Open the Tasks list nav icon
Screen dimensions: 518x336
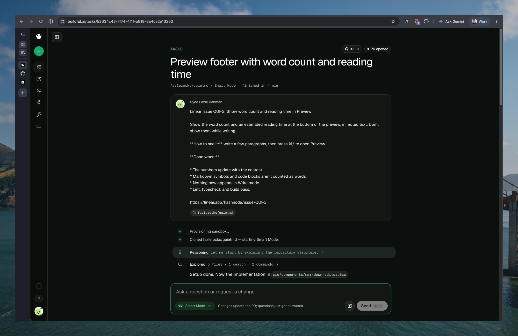pyautogui.click(x=39, y=67)
